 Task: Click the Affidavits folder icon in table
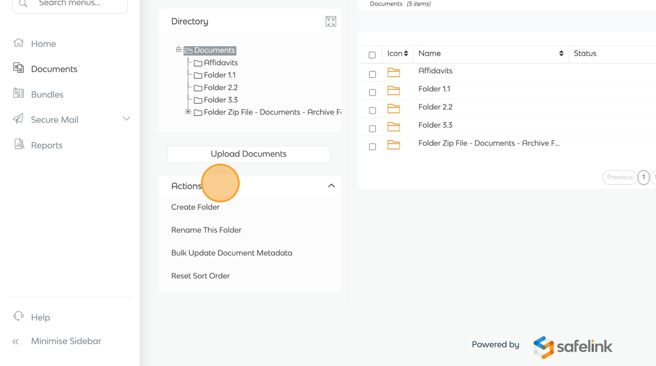pyautogui.click(x=394, y=72)
